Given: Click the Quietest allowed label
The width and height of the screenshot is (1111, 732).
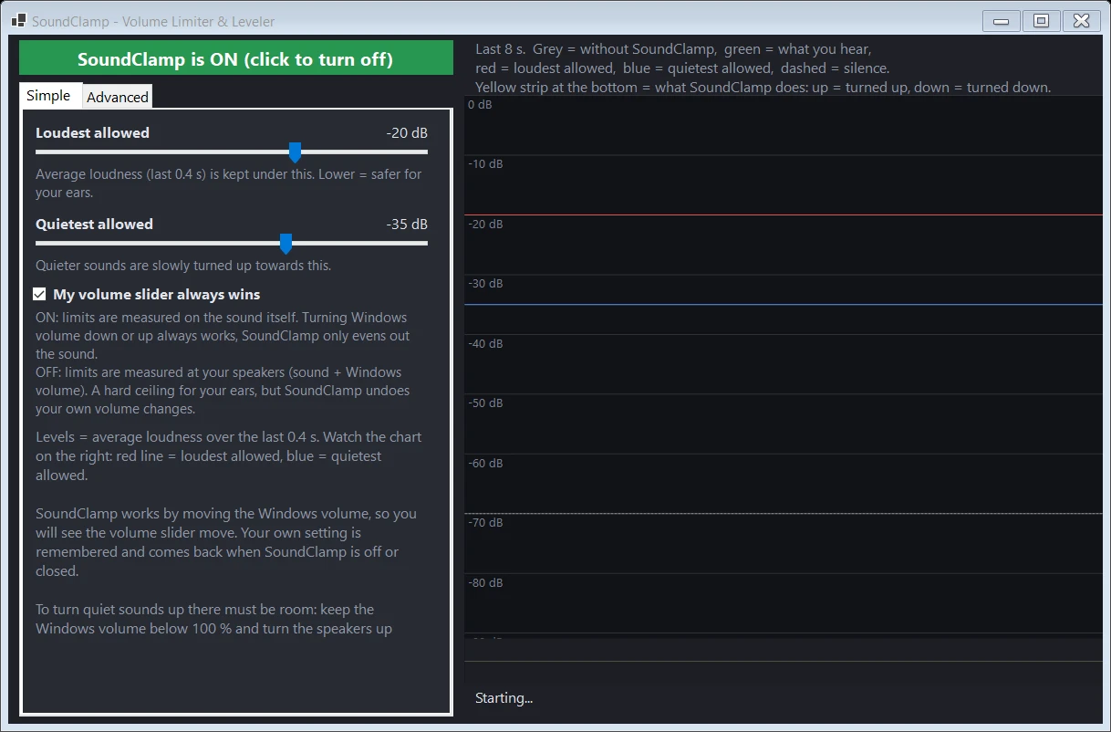Looking at the screenshot, I should tap(94, 224).
